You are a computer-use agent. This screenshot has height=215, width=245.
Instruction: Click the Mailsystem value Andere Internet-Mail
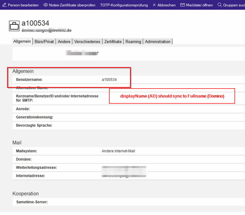click(x=118, y=151)
